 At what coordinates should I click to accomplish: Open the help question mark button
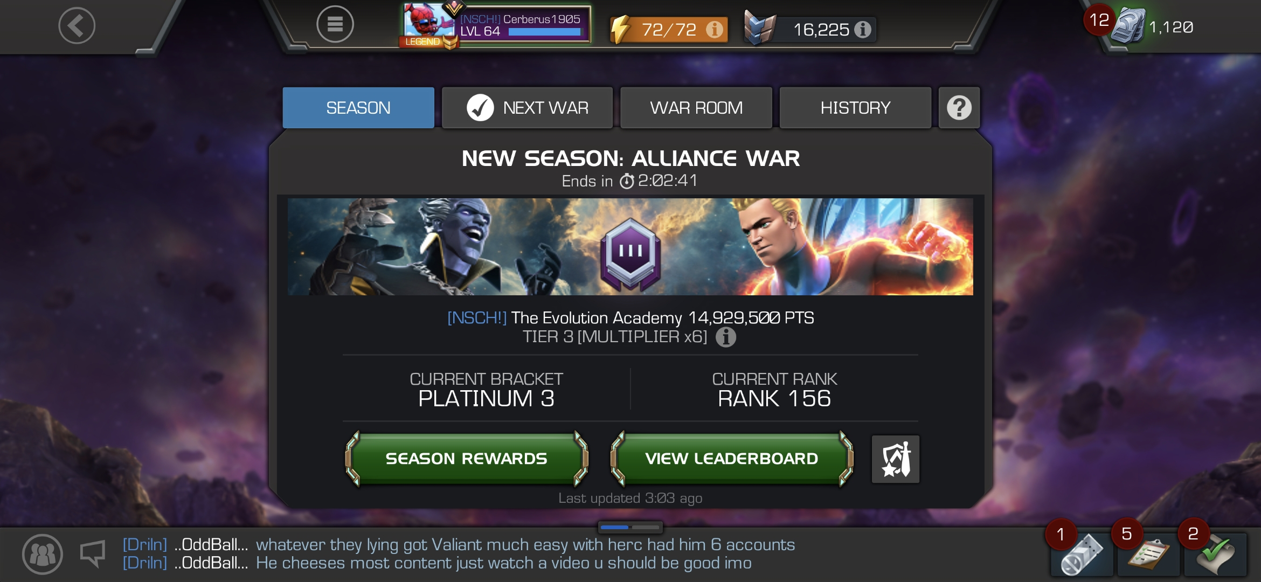click(959, 108)
